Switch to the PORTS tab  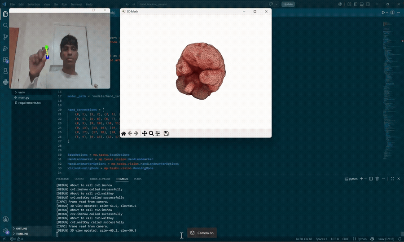tap(138, 179)
